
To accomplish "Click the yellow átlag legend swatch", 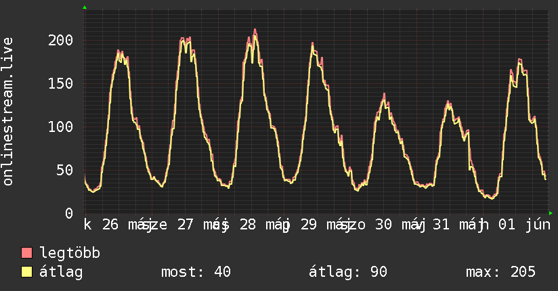I will point(26,271).
